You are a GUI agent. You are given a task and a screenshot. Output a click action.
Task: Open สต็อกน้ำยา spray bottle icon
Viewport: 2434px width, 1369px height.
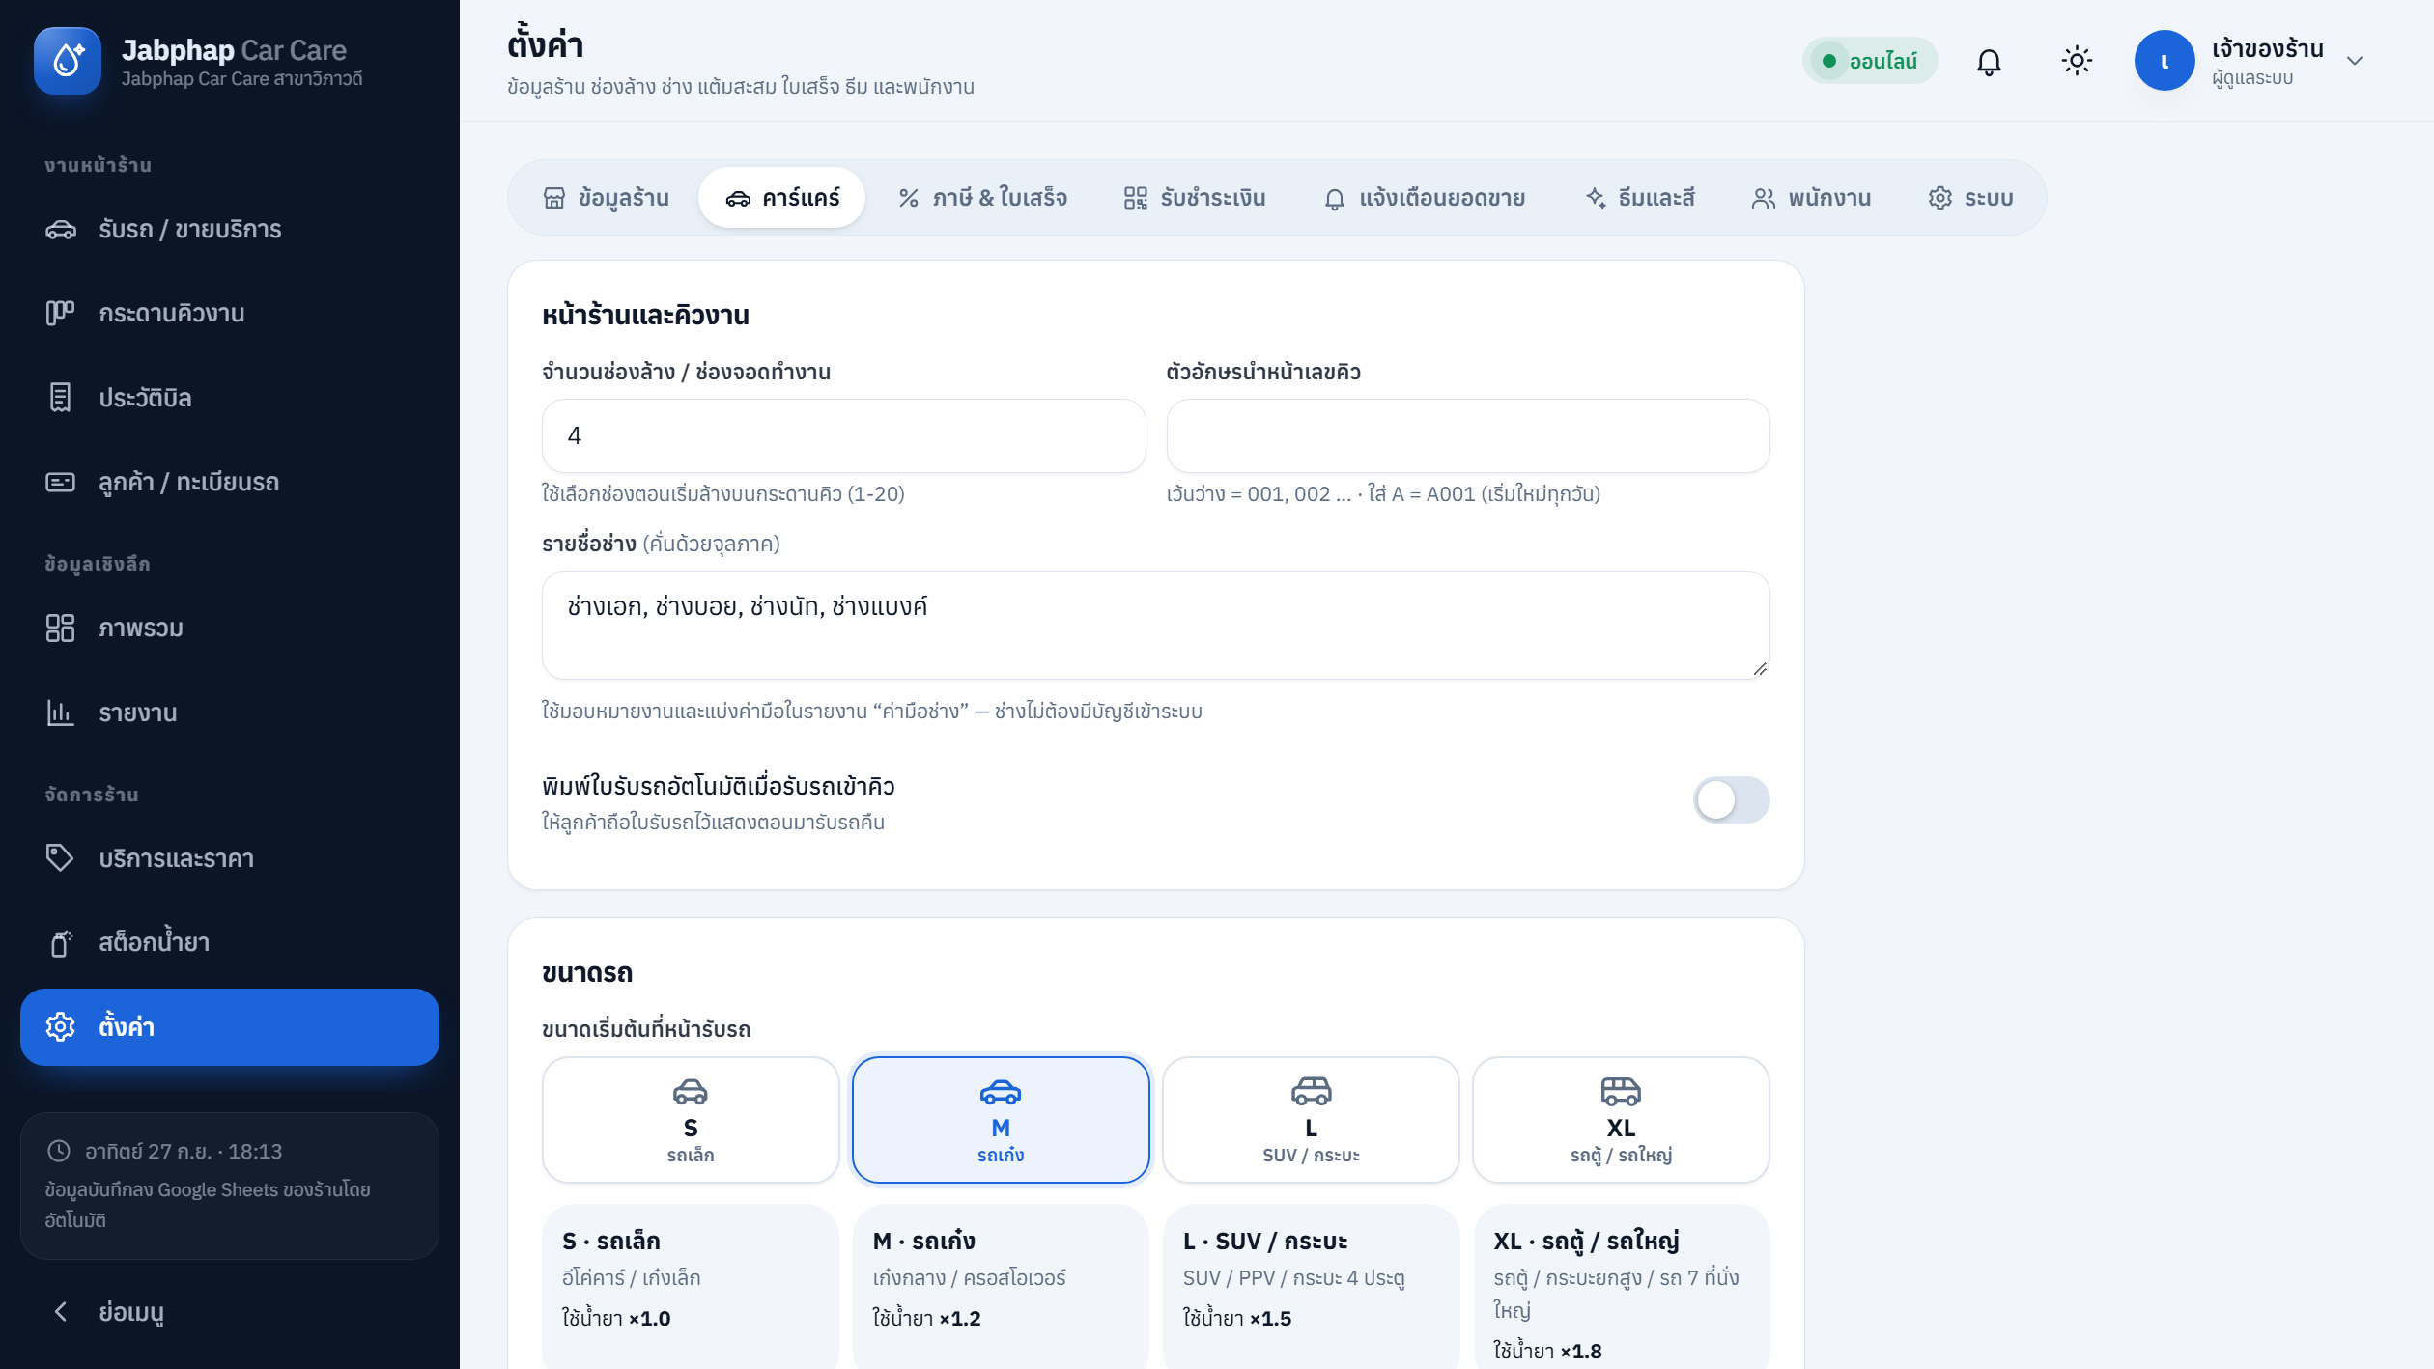(61, 942)
